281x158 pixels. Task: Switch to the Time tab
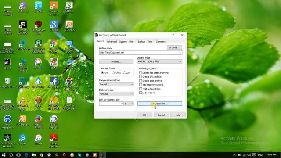150,42
